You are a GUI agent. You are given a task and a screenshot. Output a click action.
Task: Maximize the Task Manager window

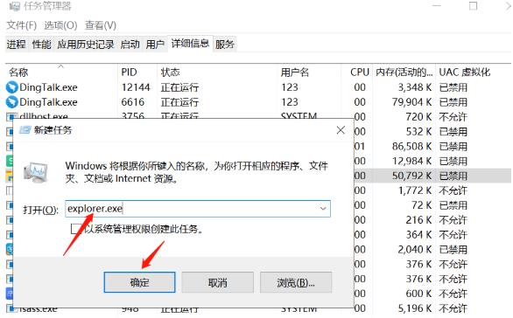pos(473,6)
